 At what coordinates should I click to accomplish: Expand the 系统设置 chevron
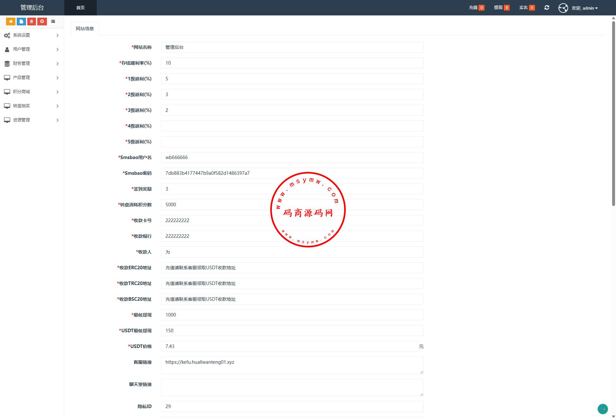[x=58, y=35]
